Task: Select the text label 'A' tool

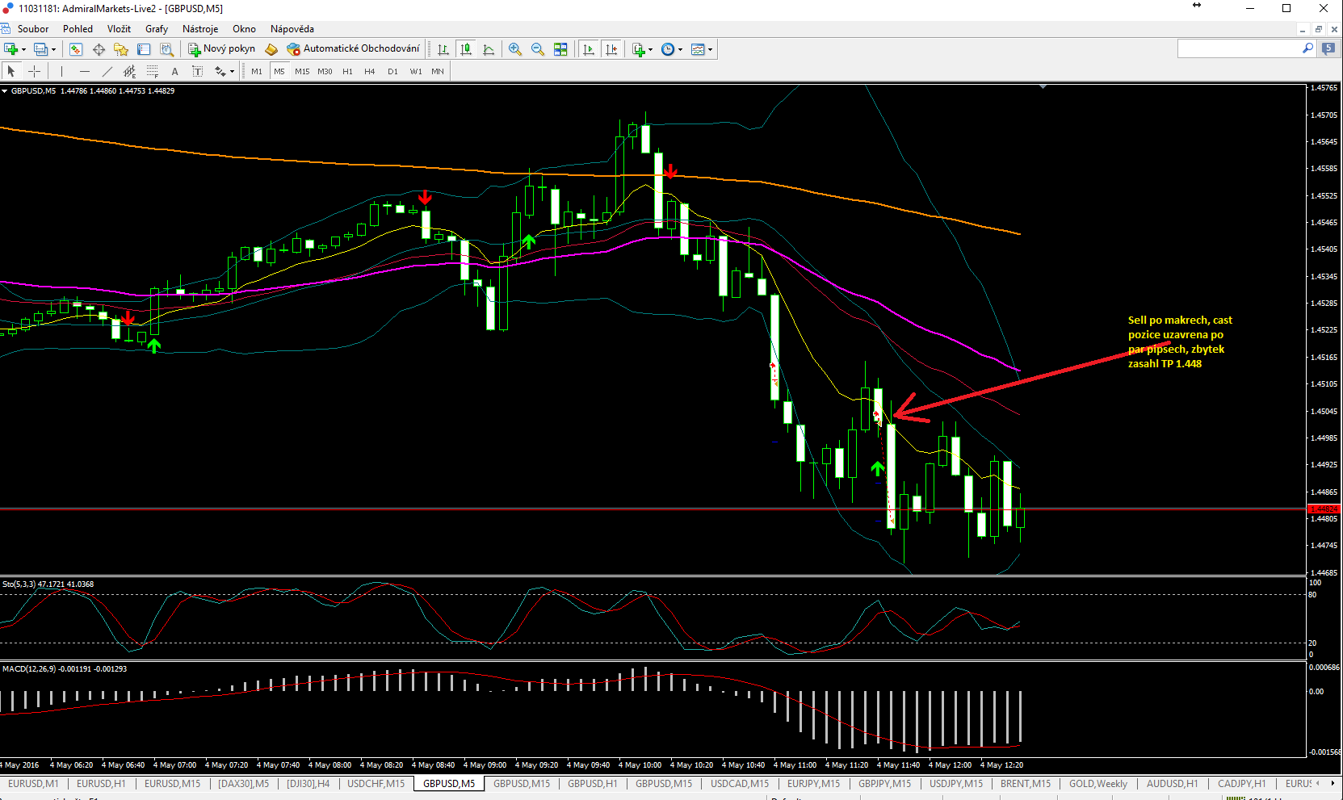Action: [x=174, y=71]
